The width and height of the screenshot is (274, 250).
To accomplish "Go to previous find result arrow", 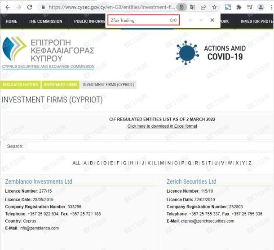I will [x=190, y=20].
